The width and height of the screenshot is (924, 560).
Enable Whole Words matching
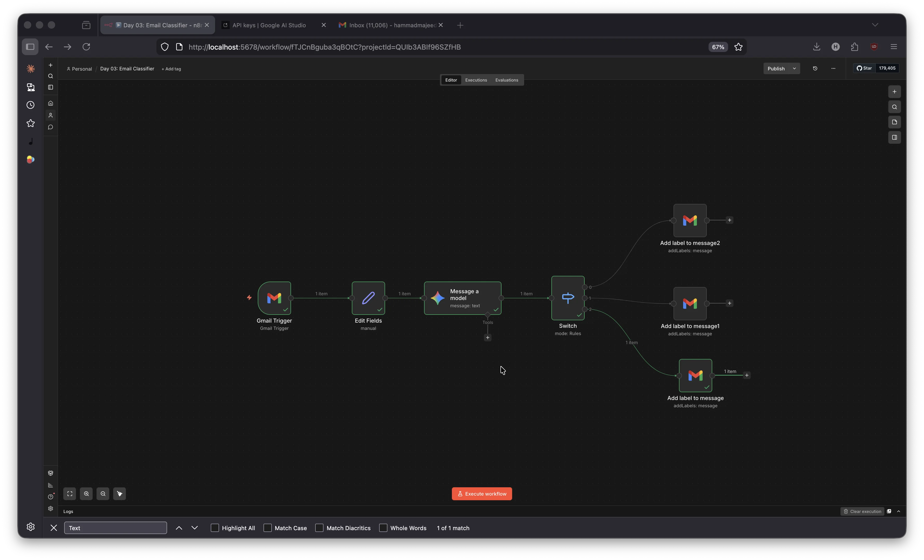pyautogui.click(x=383, y=528)
